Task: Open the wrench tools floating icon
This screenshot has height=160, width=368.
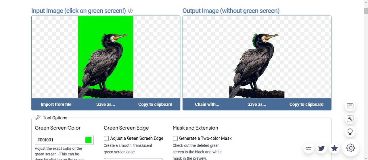Action: coord(350,119)
